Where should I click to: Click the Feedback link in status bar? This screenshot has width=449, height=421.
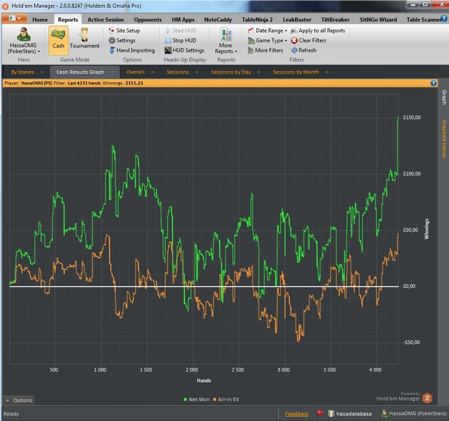click(296, 414)
